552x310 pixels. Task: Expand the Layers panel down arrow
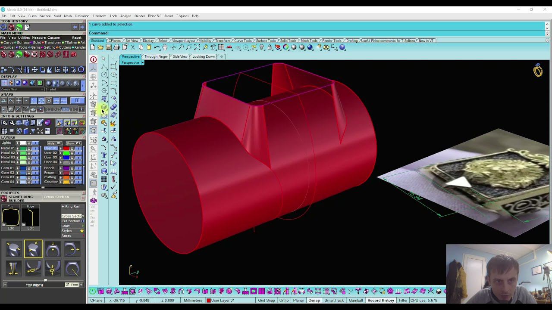(x=43, y=188)
